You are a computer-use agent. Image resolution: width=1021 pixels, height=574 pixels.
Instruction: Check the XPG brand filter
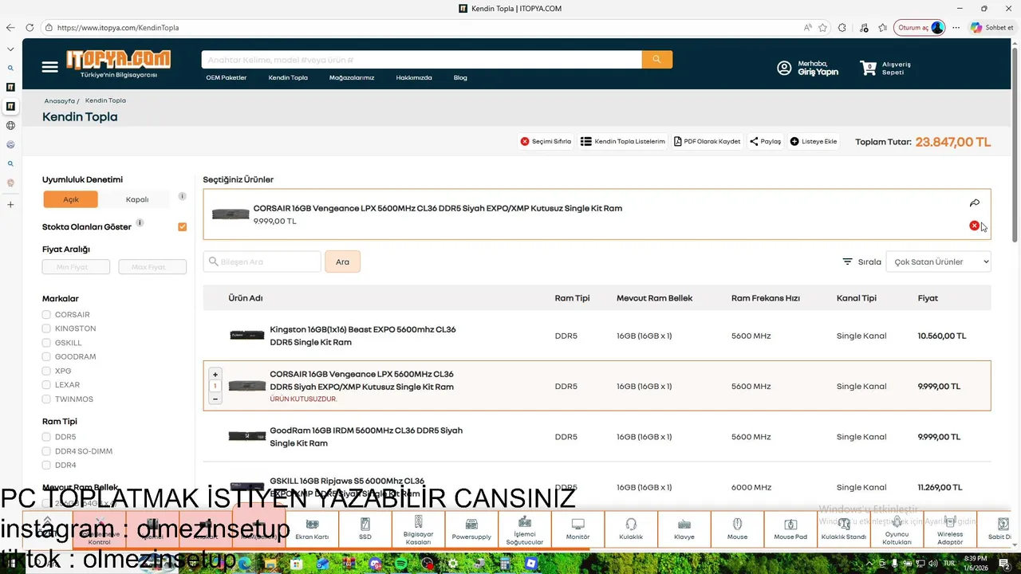46,371
